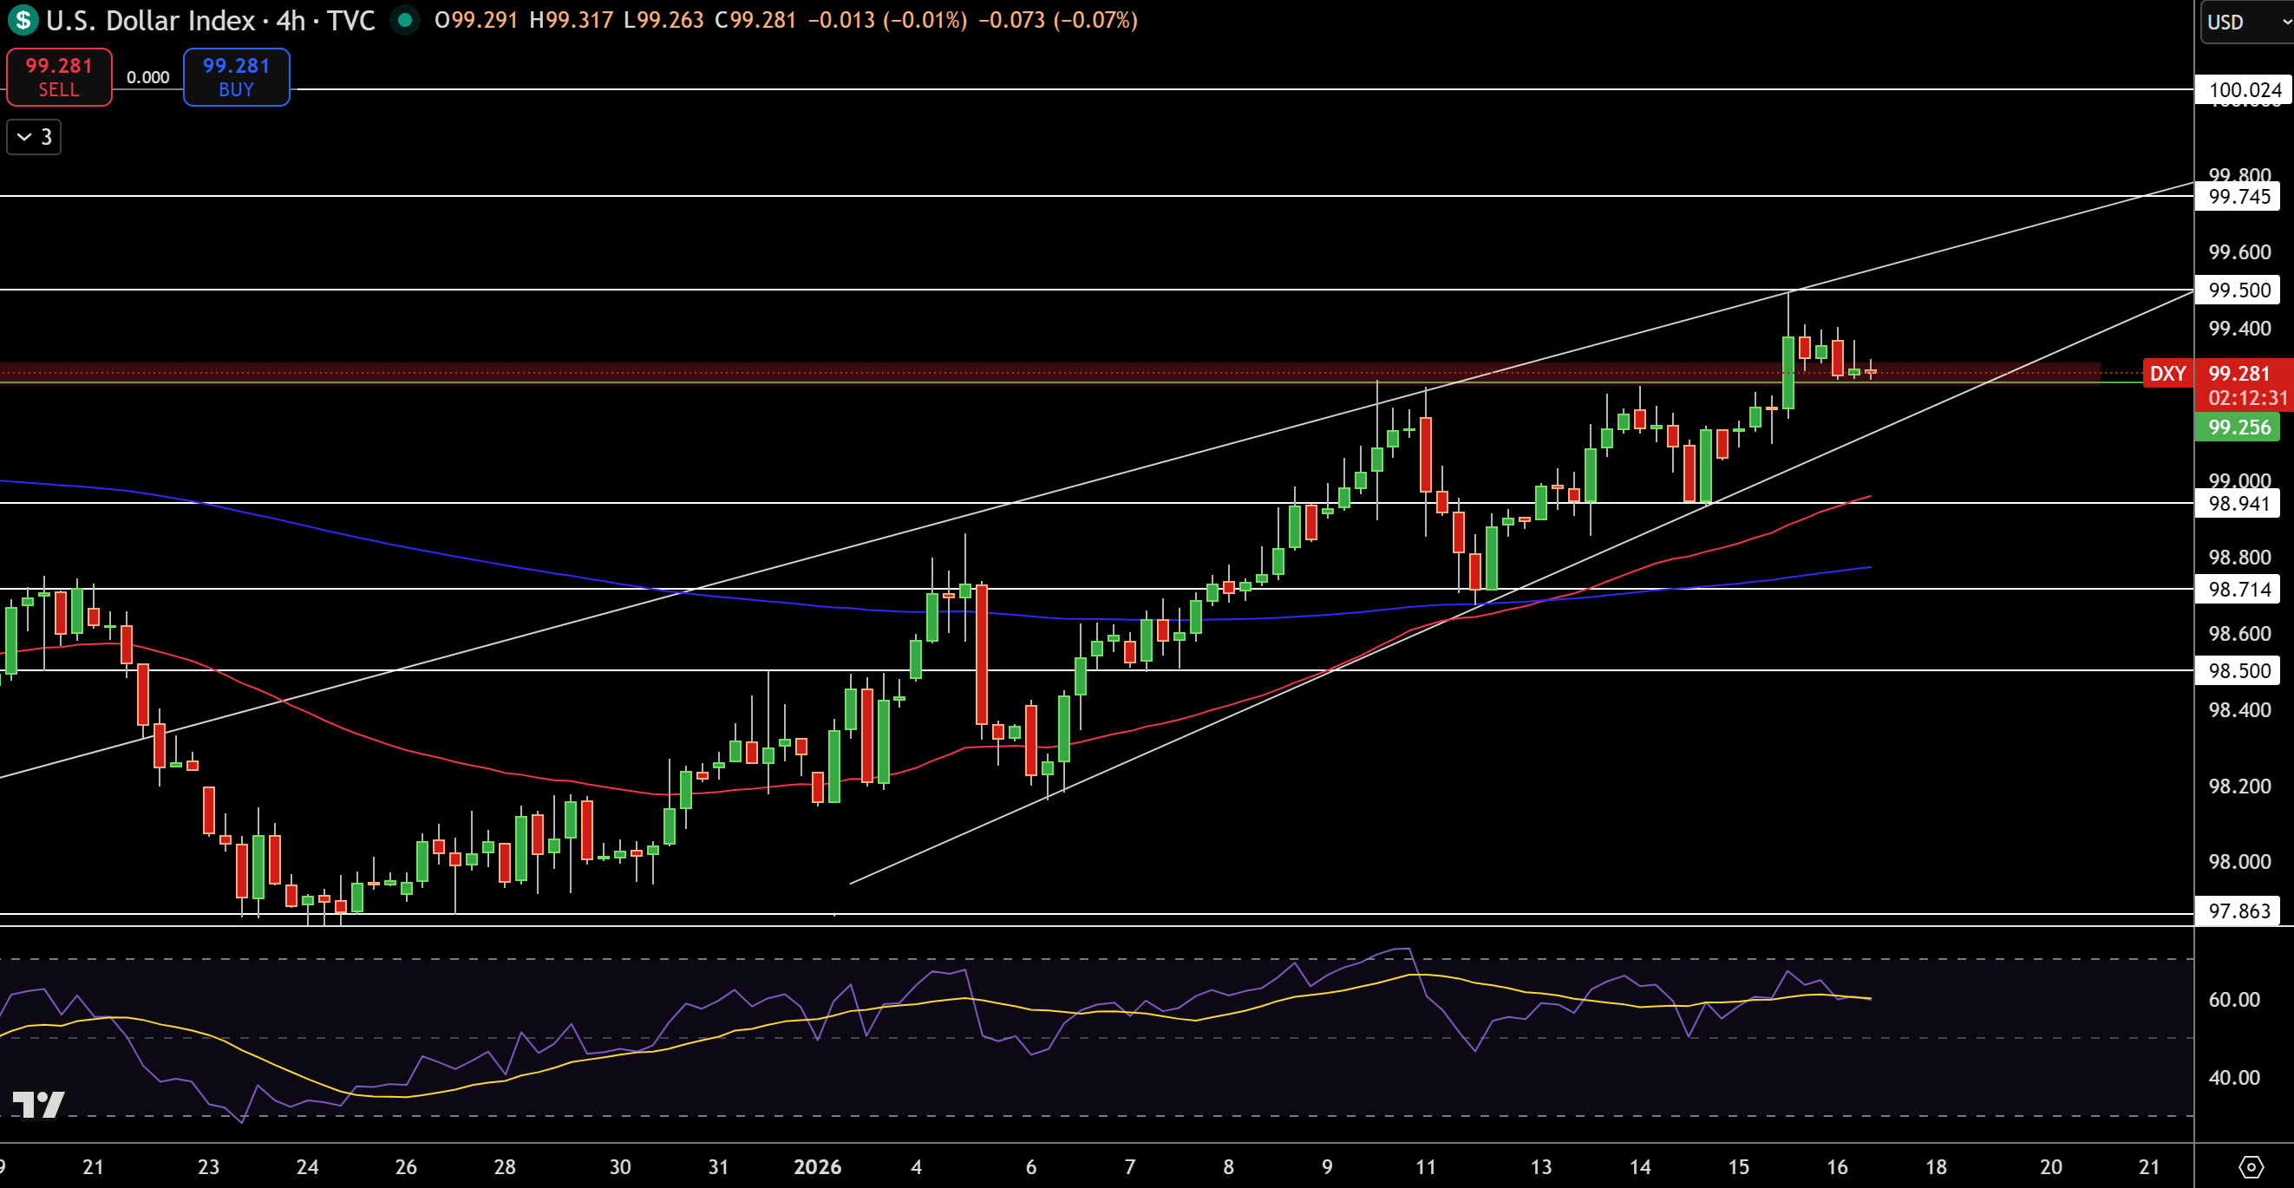Click the 16 date label on time axis
Image resolution: width=2294 pixels, height=1188 pixels.
(1837, 1166)
